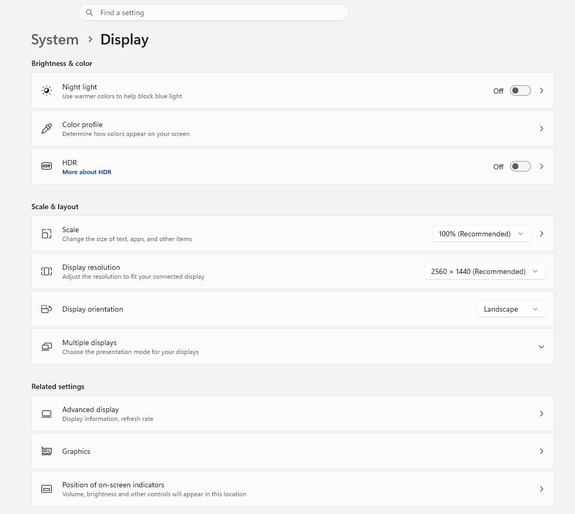
Task: Click the search magnifier icon
Action: (x=89, y=13)
